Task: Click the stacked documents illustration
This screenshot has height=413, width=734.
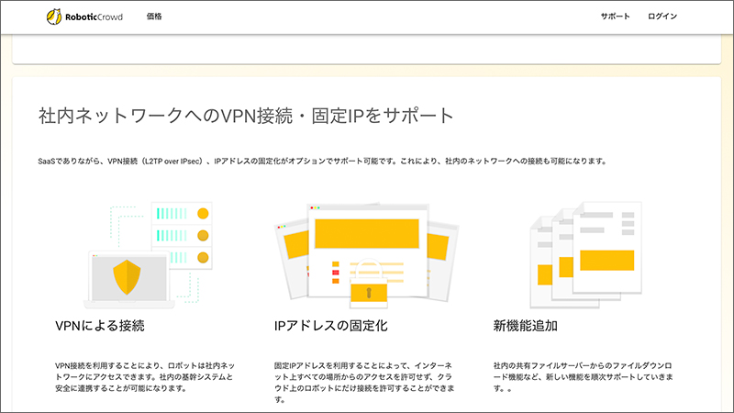Action: (585, 255)
